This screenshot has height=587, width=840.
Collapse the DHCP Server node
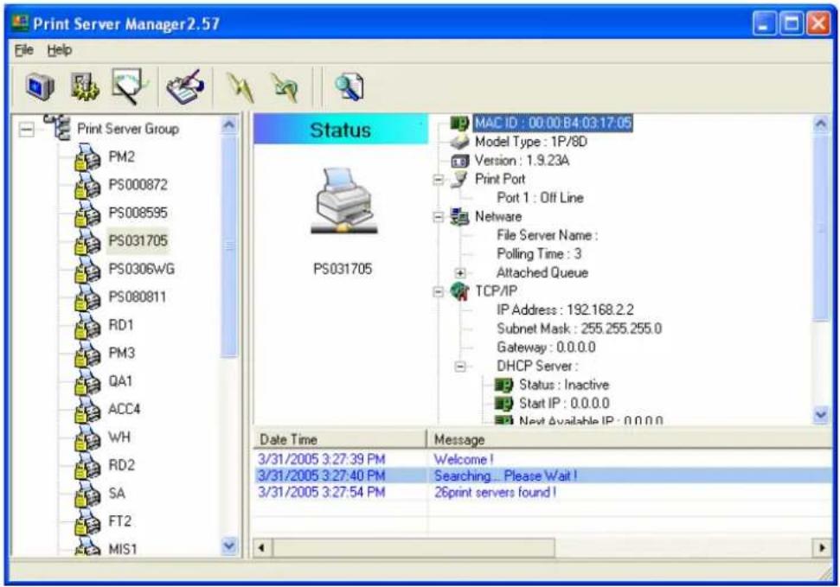[x=460, y=367]
